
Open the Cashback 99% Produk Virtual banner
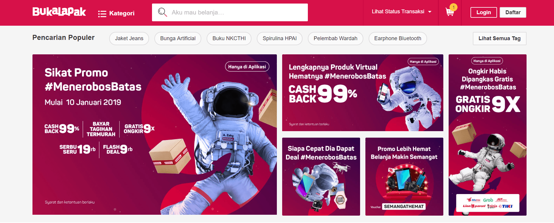pyautogui.click(x=363, y=93)
